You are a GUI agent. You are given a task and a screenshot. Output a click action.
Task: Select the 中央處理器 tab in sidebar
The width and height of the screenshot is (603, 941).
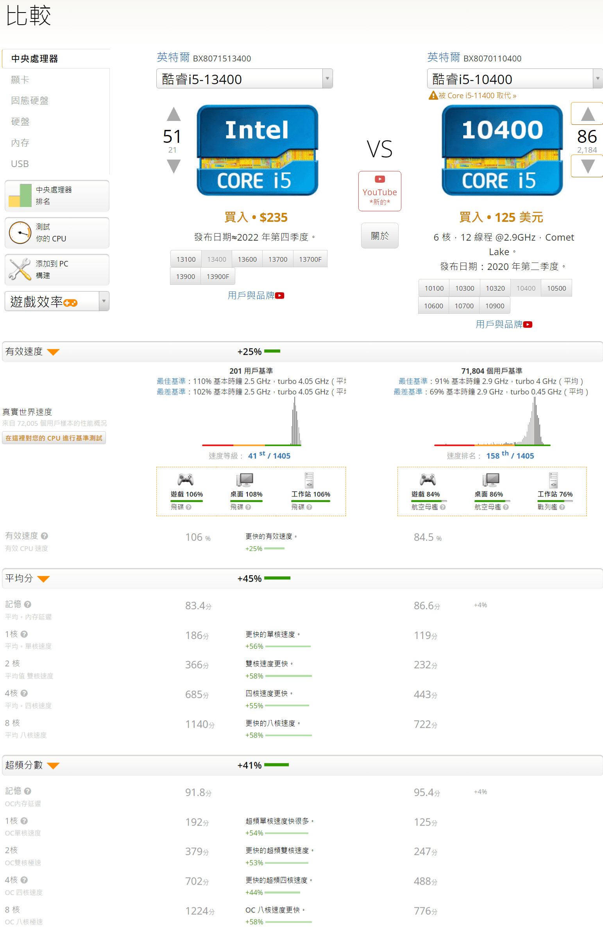[56, 59]
